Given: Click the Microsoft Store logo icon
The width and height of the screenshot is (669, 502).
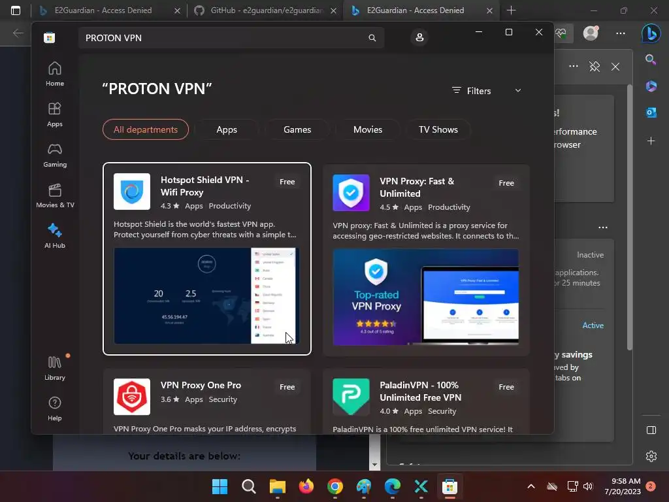Looking at the screenshot, I should 49,37.
